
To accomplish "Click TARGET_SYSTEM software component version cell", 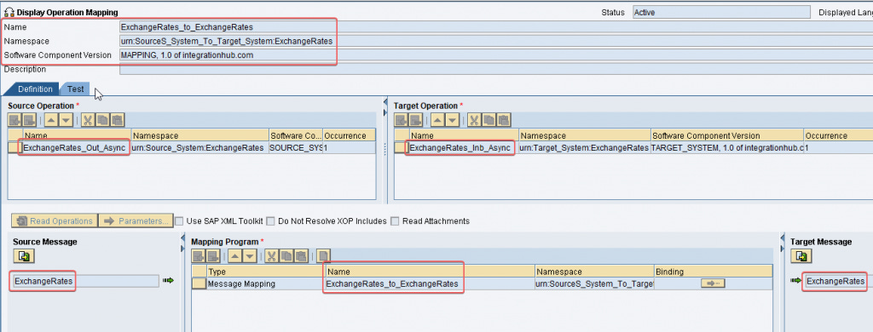I will coord(727,148).
